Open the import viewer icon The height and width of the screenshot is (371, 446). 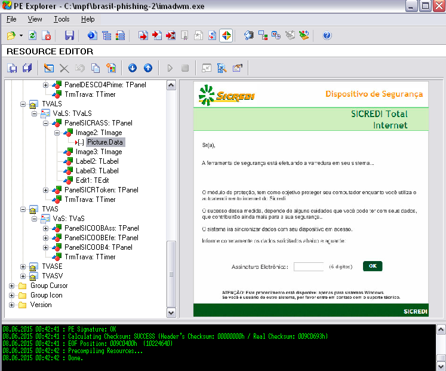[x=156, y=36]
